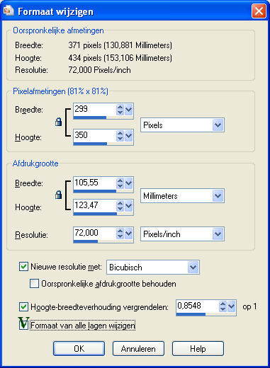Expand slider popup for print Hoogte 123,47
The image size is (270, 368).
point(128,206)
